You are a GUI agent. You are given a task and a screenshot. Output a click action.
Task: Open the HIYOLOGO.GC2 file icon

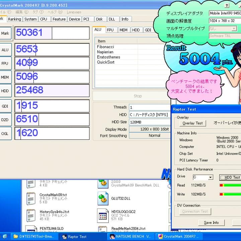click(x=103, y=216)
